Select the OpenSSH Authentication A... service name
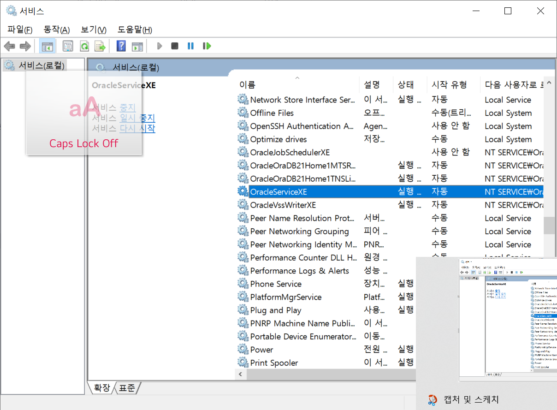This screenshot has height=410, width=557. click(302, 126)
